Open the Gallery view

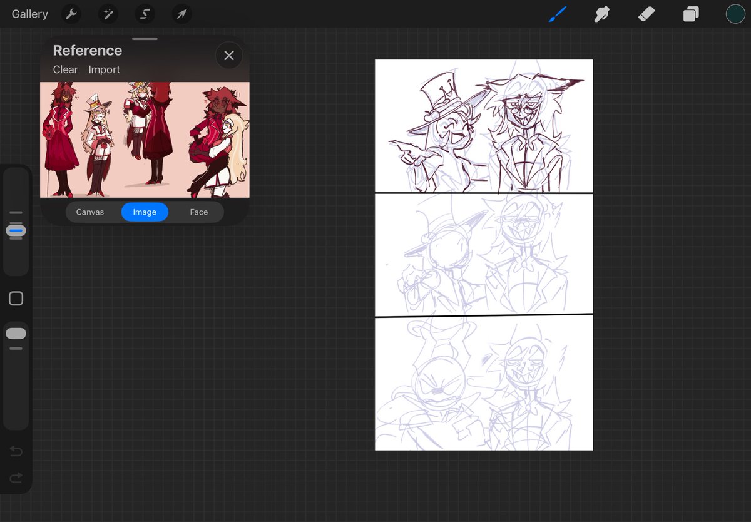point(29,14)
